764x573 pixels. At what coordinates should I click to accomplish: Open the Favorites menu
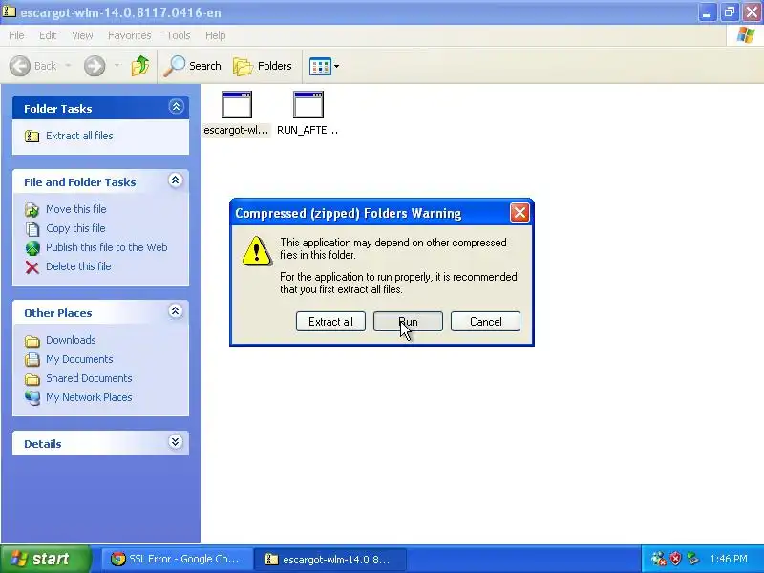130,35
